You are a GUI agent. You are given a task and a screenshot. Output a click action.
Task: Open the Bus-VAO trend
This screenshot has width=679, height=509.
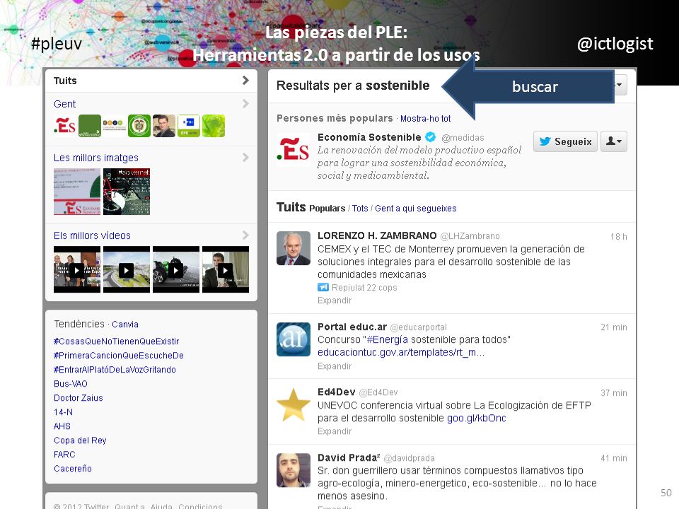(x=71, y=383)
